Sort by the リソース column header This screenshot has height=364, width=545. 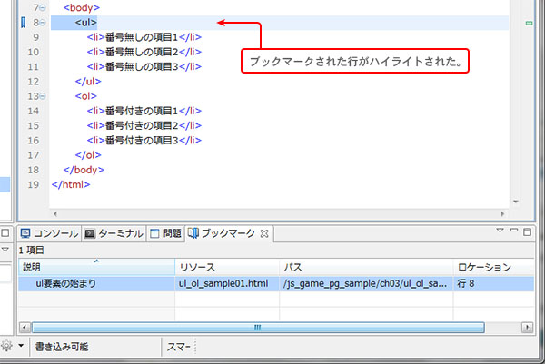tap(227, 267)
